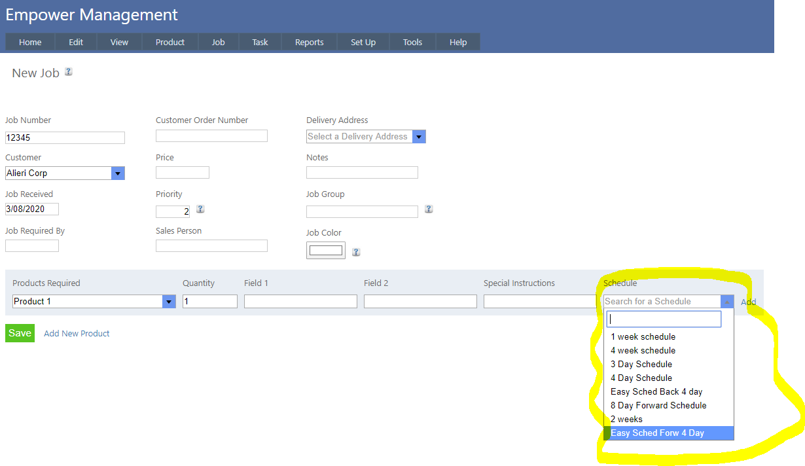Open the Products Required dropdown
Screen dimensions: 805x466
pos(169,302)
